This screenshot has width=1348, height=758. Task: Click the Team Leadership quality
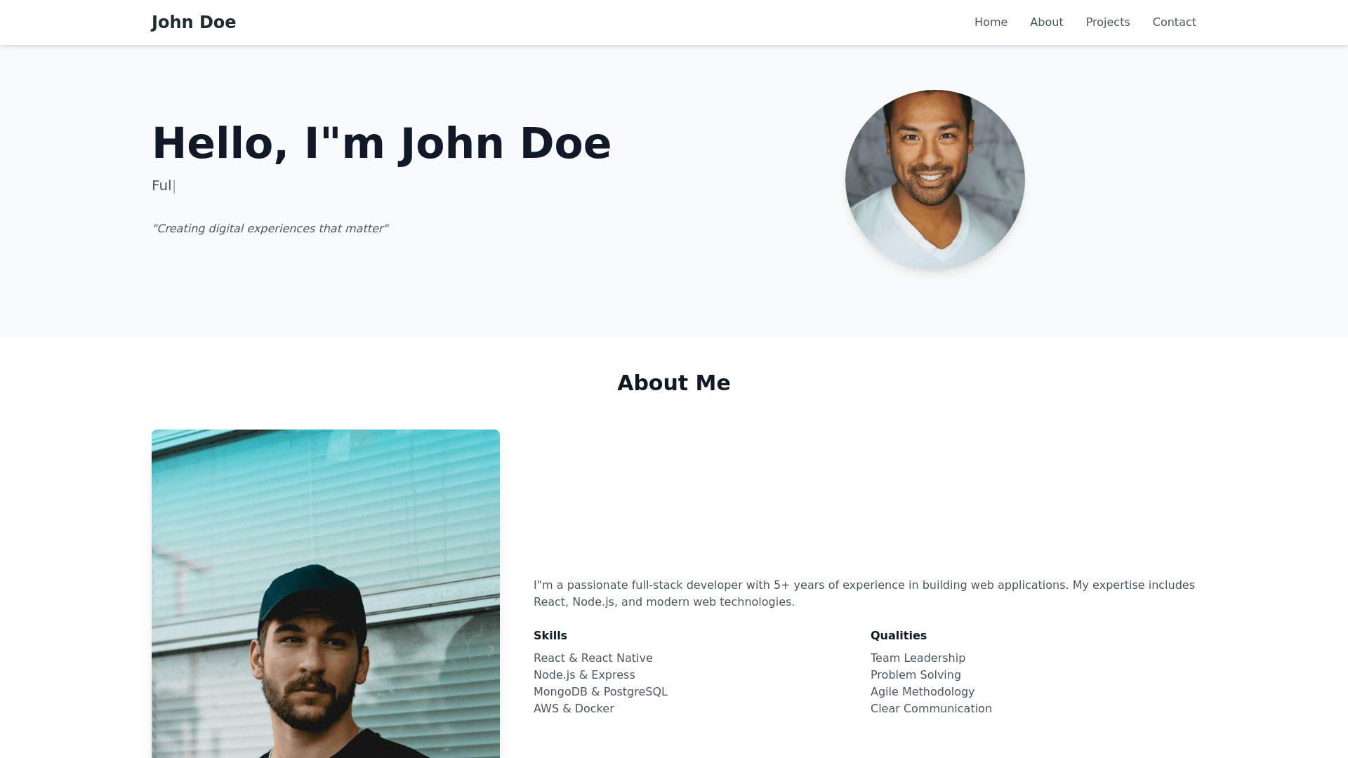[x=917, y=658]
